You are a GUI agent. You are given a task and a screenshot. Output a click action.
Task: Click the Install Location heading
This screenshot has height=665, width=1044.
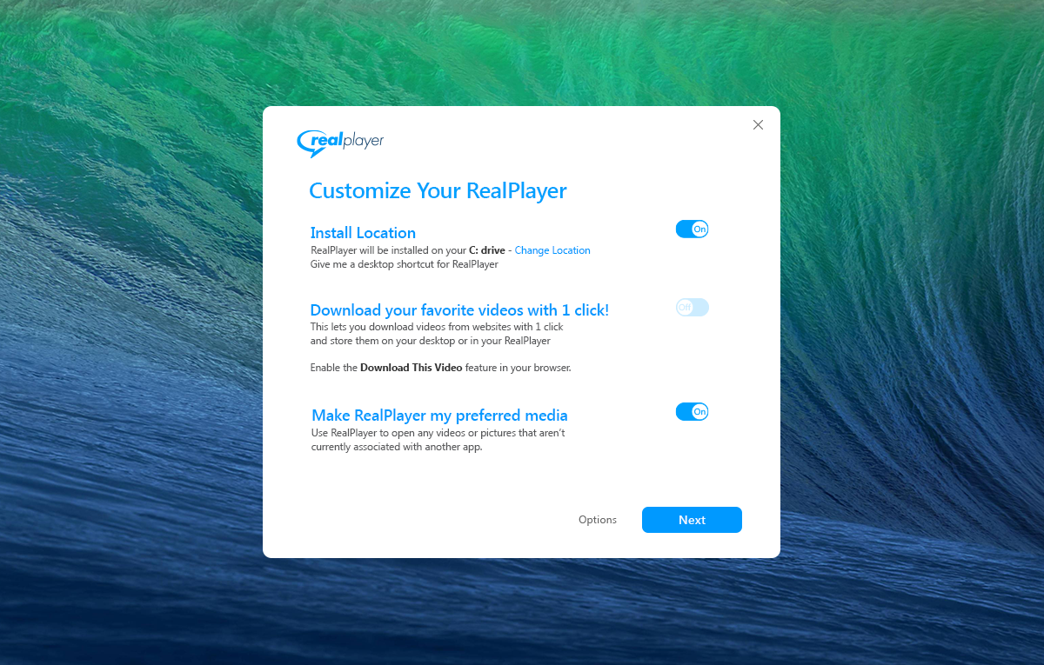click(363, 233)
